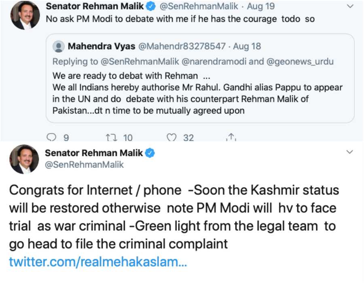Open the quoted tweet about Rahul Gandhi
This screenshot has height=283, width=364.
pyautogui.click(x=198, y=93)
